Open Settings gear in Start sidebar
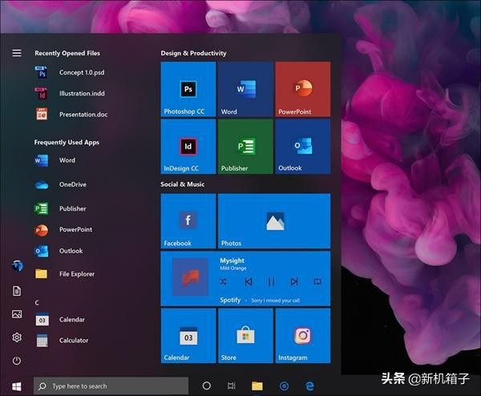Screen dimensions: 481x396 [17, 337]
